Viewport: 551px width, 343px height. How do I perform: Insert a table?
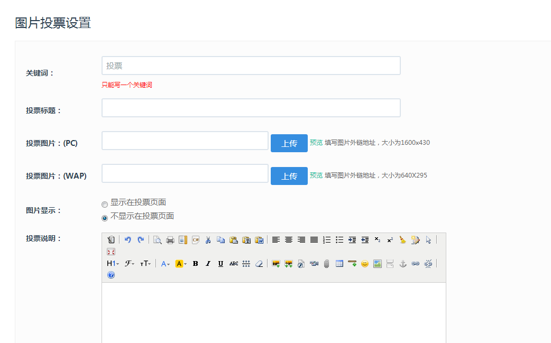[x=339, y=264]
